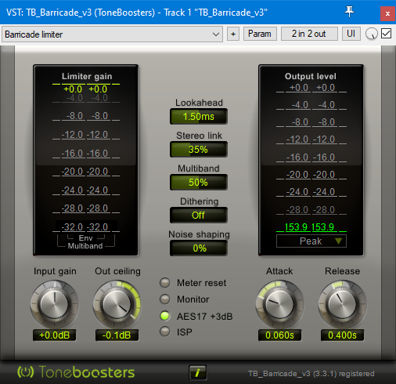The height and width of the screenshot is (384, 396).
Task: Open the info button marked i
Action: tap(198, 372)
